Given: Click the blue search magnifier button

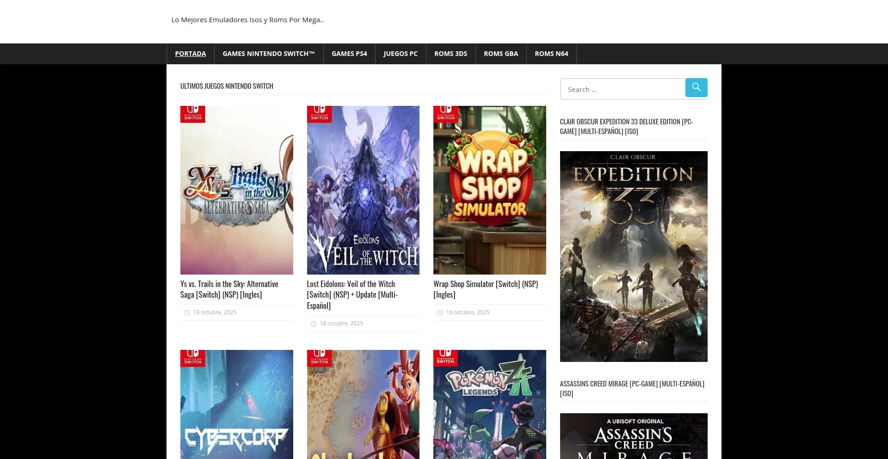Looking at the screenshot, I should pyautogui.click(x=696, y=87).
